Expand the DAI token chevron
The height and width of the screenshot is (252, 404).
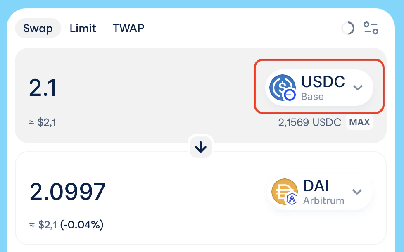click(357, 192)
